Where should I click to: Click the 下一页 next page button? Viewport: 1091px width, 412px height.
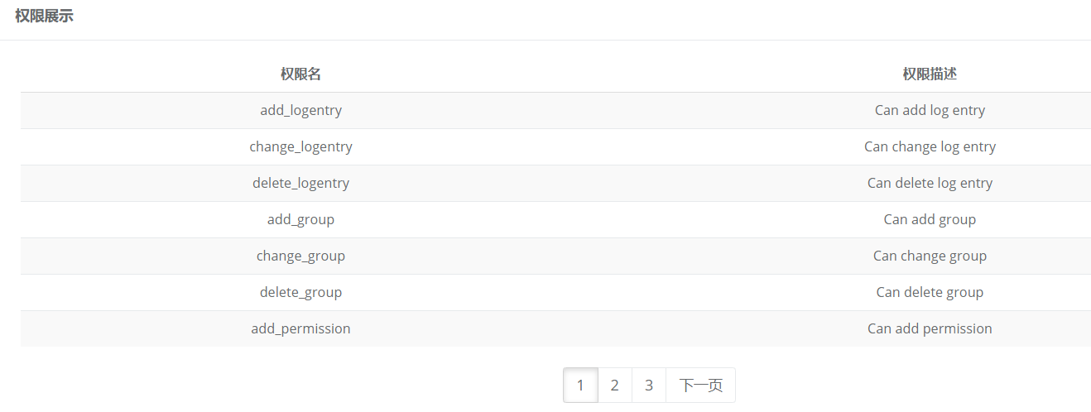coord(700,386)
